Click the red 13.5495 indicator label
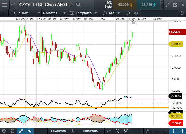This screenshot has width=186, height=134. (x=176, y=123)
